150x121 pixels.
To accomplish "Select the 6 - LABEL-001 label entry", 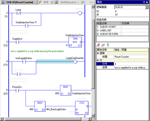I will tap(109, 31).
